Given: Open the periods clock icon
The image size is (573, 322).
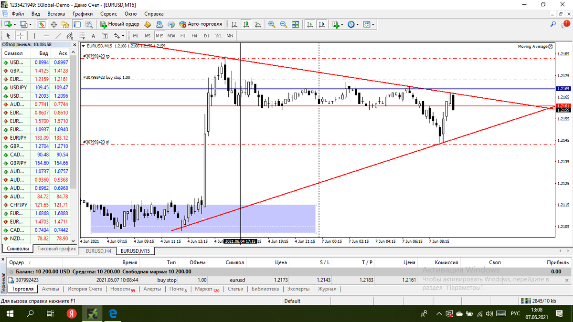Looking at the screenshot, I should (351, 24).
